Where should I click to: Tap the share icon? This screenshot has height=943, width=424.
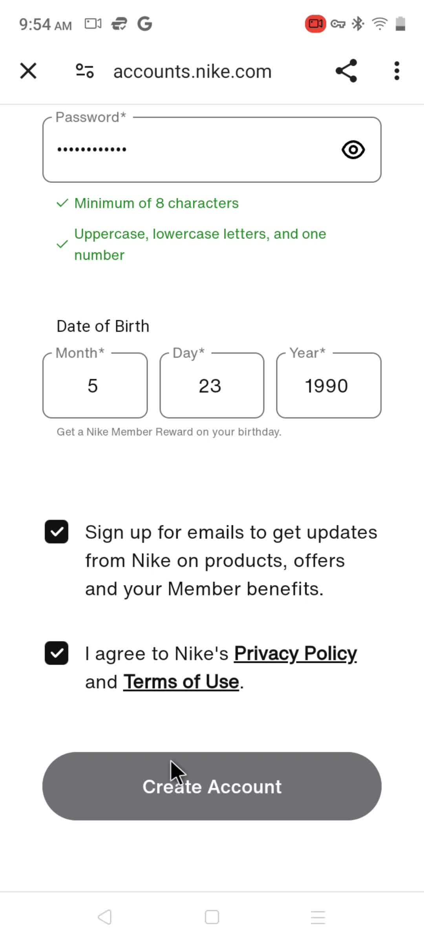(346, 71)
